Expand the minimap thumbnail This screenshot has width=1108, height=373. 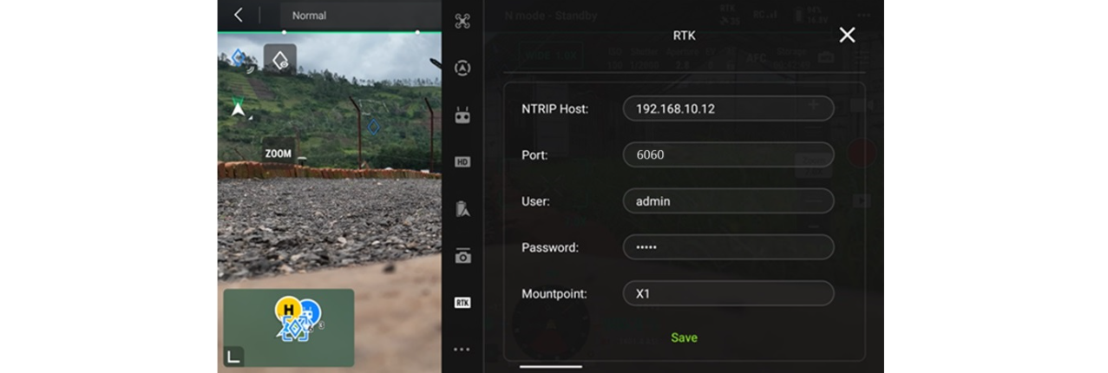233,356
